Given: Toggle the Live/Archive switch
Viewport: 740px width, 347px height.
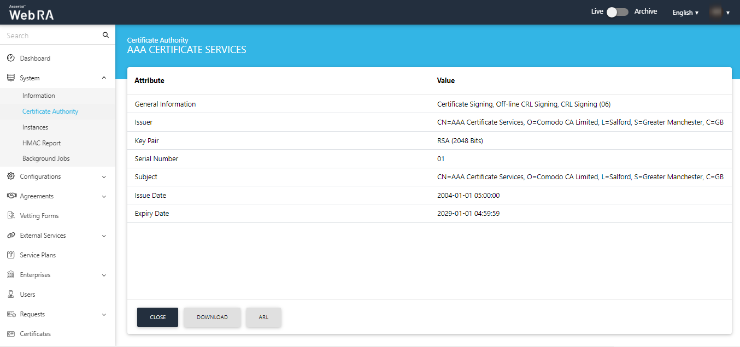Looking at the screenshot, I should [x=617, y=11].
